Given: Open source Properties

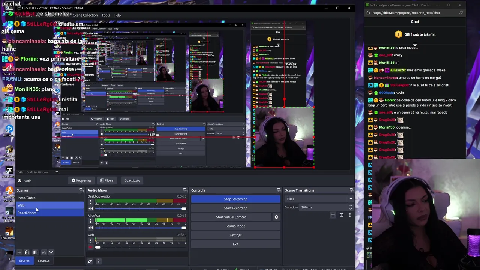Looking at the screenshot, I should [81, 181].
